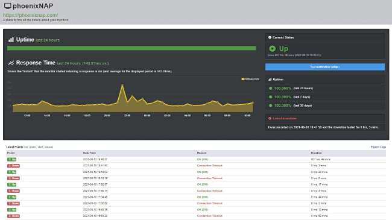Click green dot for last 24 hours uptime
392x220 pixels.
click(270, 88)
